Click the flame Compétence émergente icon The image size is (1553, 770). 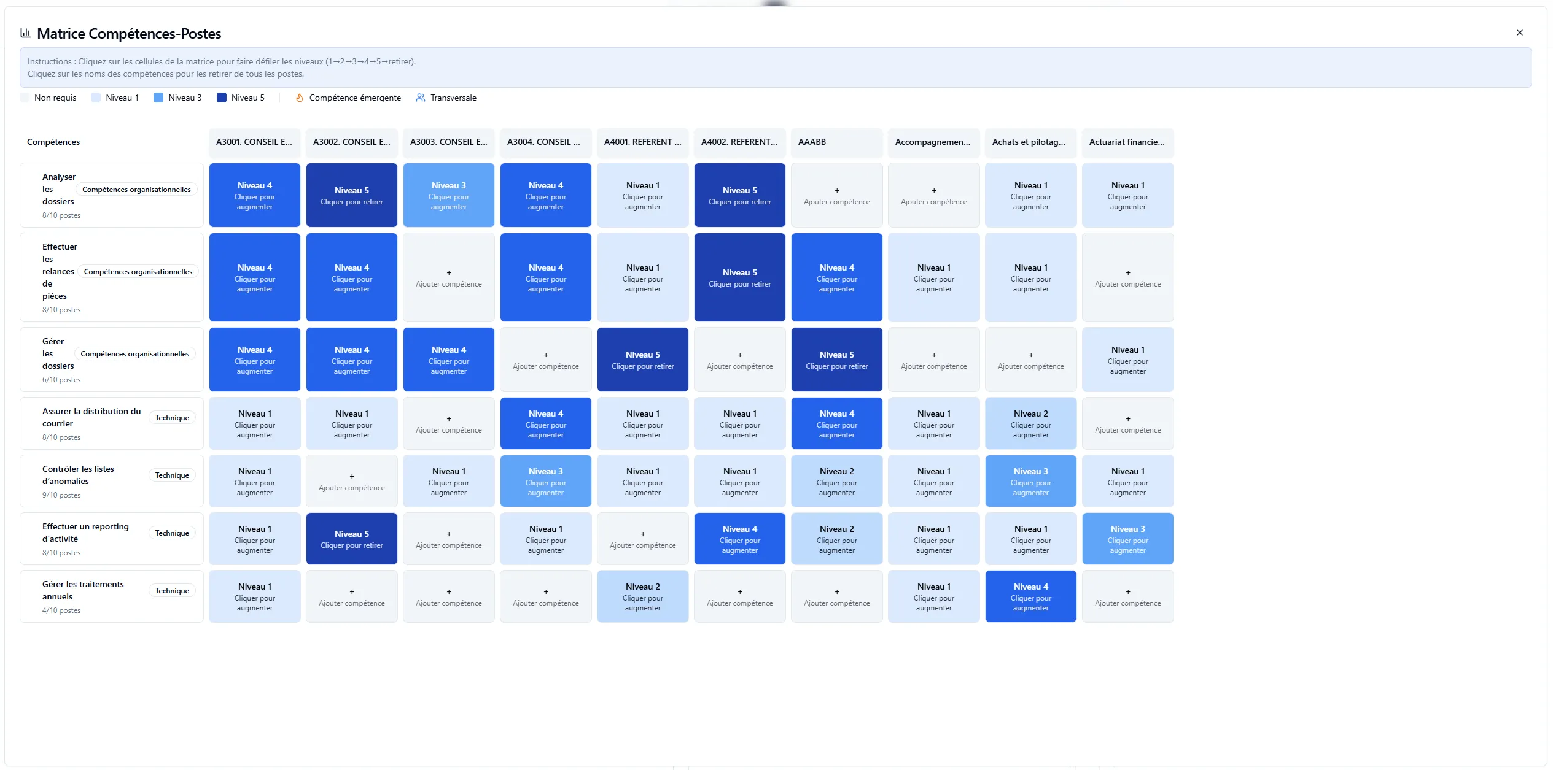pyautogui.click(x=300, y=98)
